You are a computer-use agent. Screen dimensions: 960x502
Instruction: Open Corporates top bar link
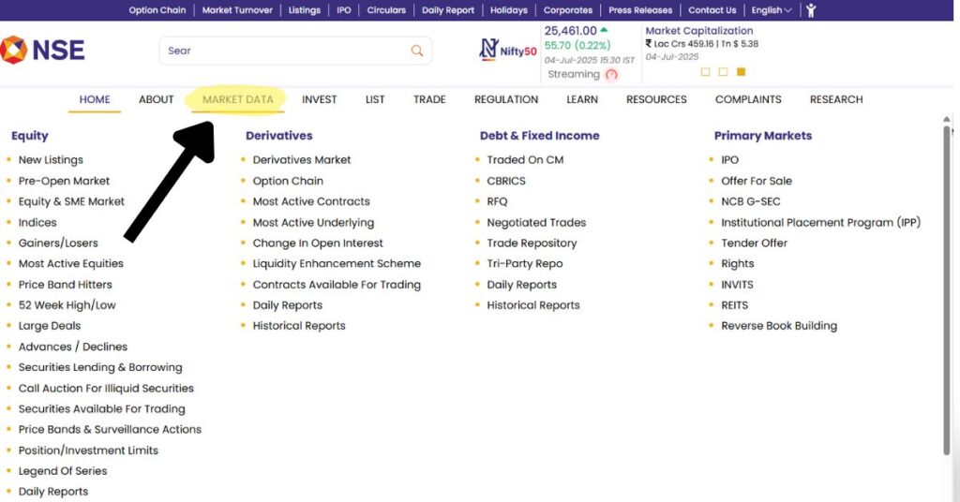click(567, 9)
